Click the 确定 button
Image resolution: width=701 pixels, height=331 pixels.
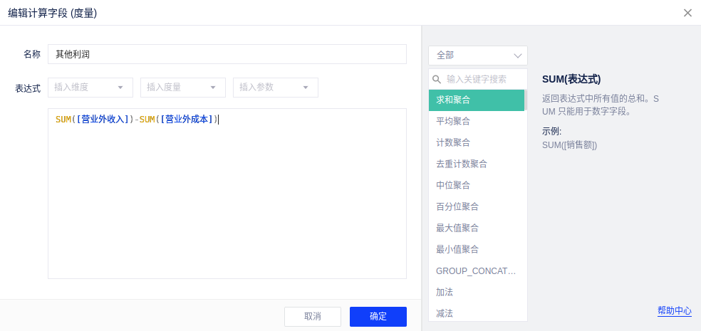[x=378, y=317]
